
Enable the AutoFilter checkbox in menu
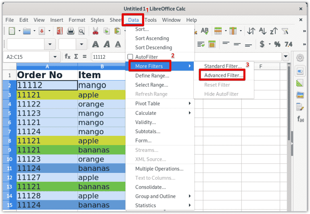[x=130, y=57]
